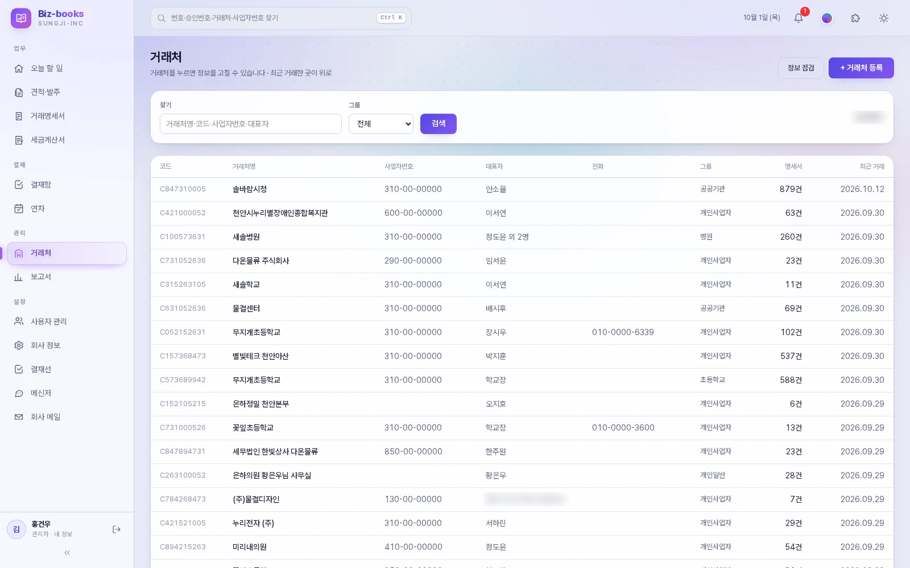Screen dimensions: 910x568
Task: Open the 그룹 dropdown showing 전체
Action: click(x=381, y=124)
